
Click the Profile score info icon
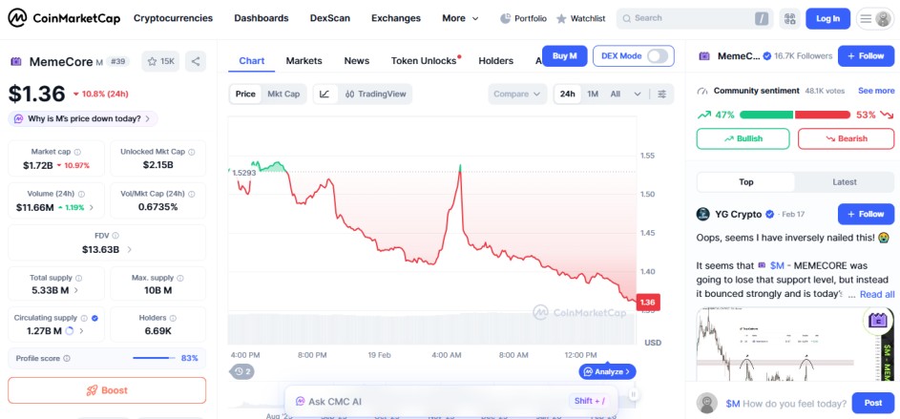(x=67, y=358)
